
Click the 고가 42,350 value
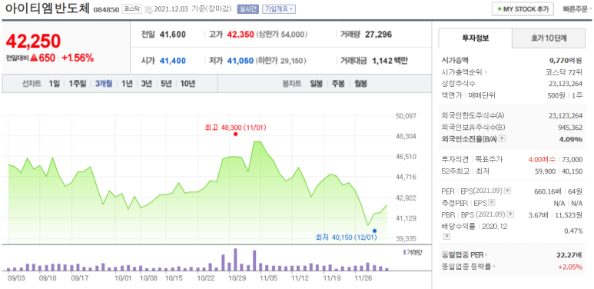pyautogui.click(x=241, y=35)
